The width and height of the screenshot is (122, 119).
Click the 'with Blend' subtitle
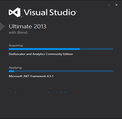(x=18, y=33)
